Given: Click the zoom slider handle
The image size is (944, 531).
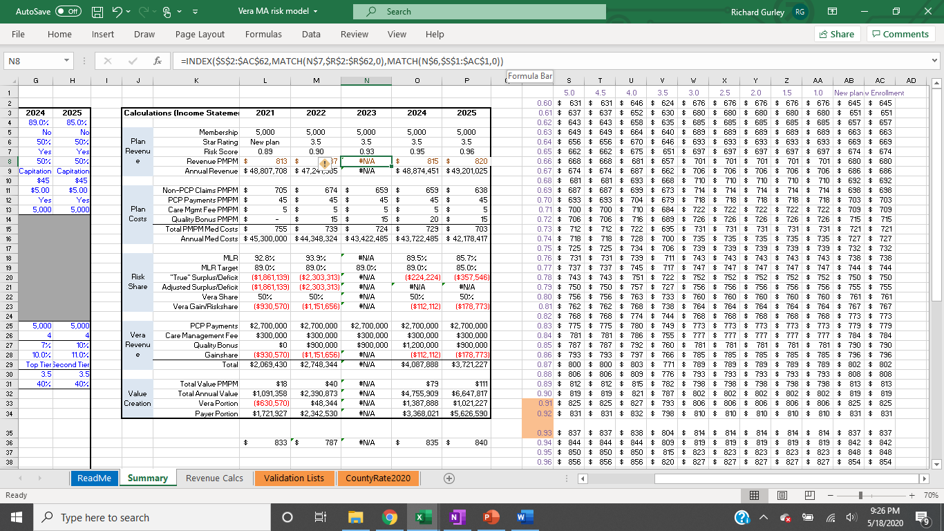Looking at the screenshot, I should (861, 495).
